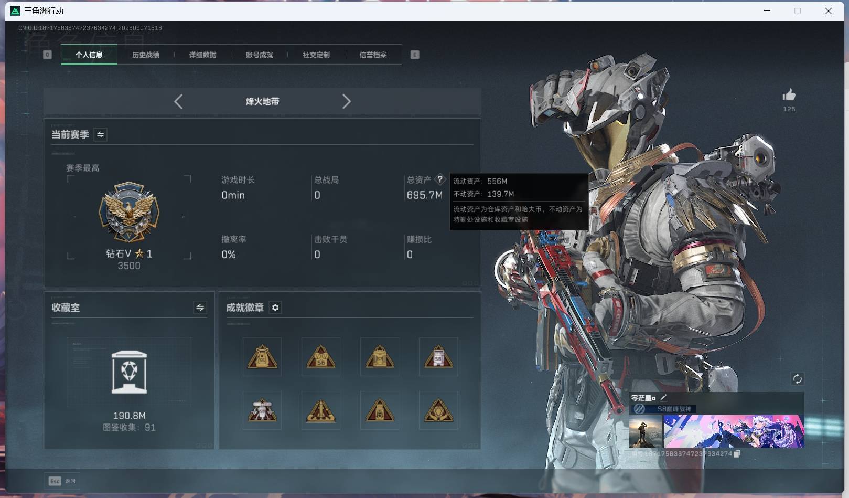
Task: Click the 钻石V eagle rank emblem
Action: [129, 213]
